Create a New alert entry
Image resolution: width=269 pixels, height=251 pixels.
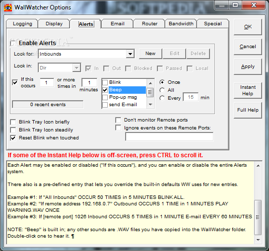coord(150,54)
